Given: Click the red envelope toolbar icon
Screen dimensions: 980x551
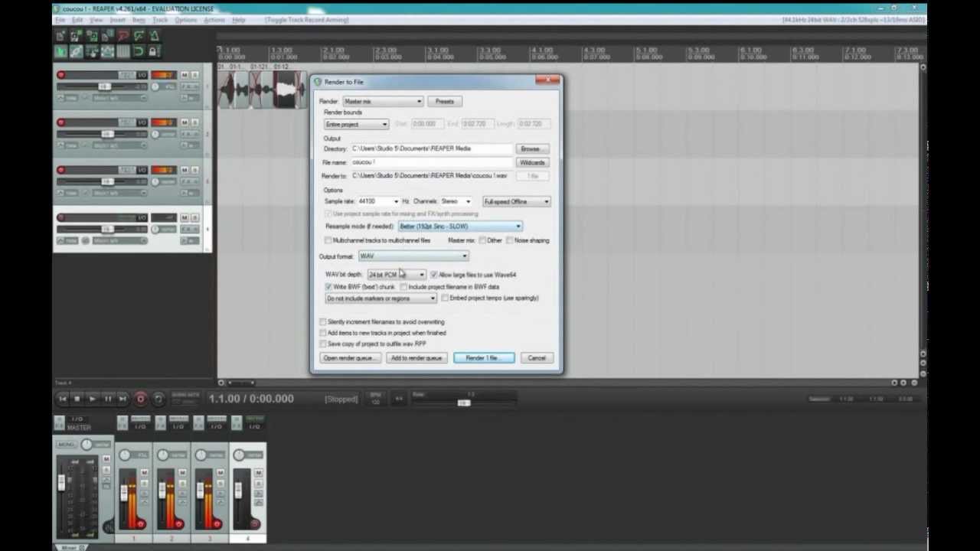Looking at the screenshot, I should click(123, 36).
